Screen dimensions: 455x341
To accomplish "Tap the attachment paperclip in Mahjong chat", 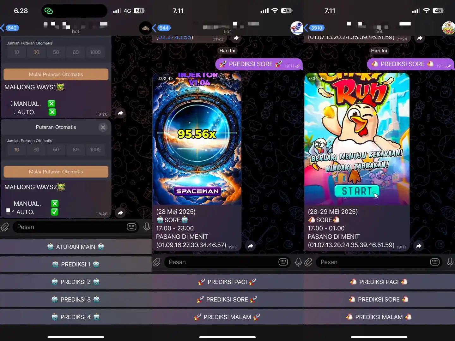I will click(5, 227).
